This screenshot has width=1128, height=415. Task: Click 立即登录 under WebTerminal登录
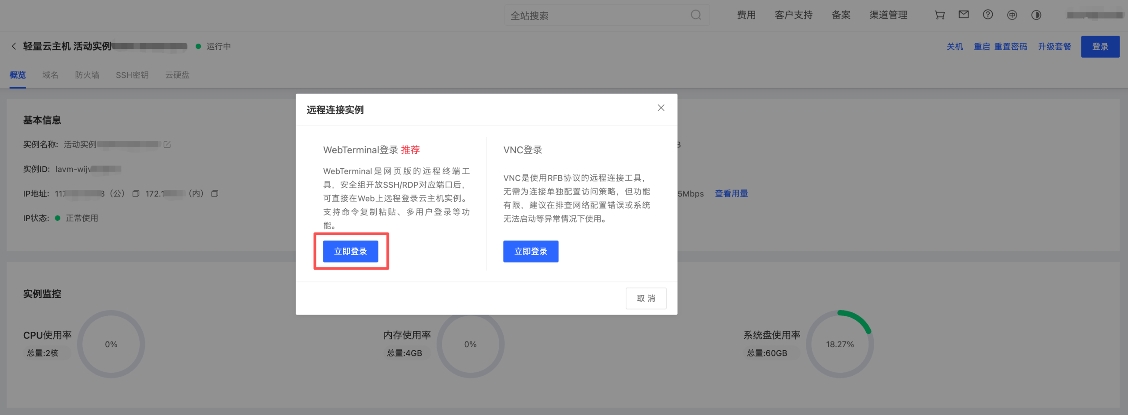point(351,251)
